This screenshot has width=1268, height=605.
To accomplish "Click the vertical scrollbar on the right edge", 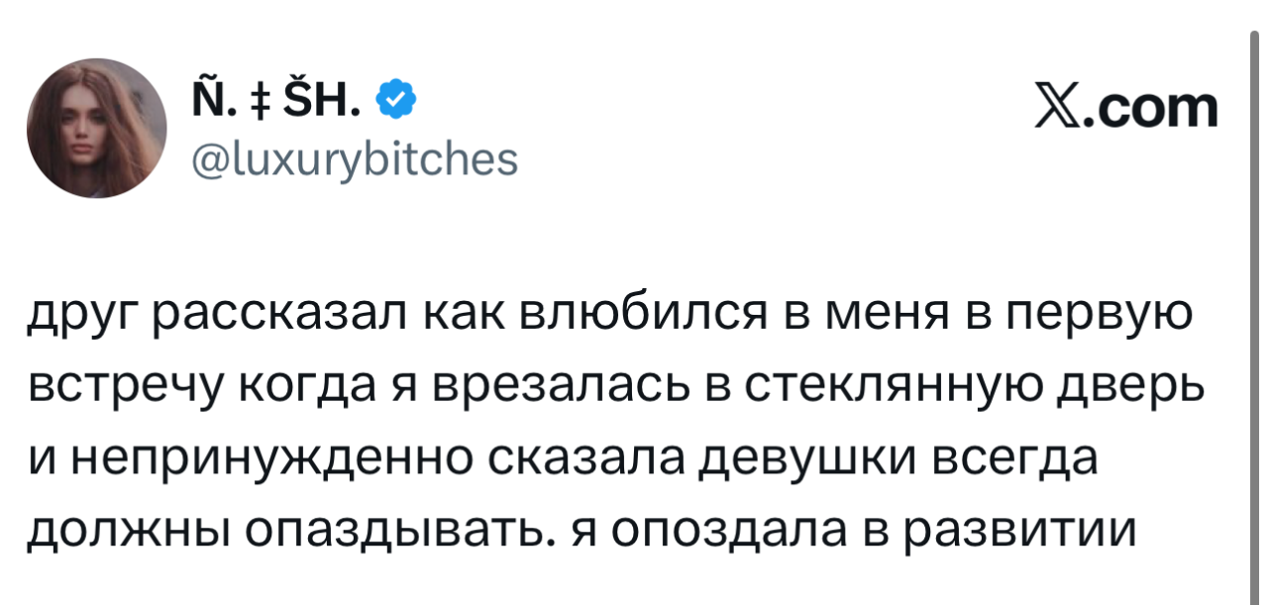I will [x=1255, y=297].
